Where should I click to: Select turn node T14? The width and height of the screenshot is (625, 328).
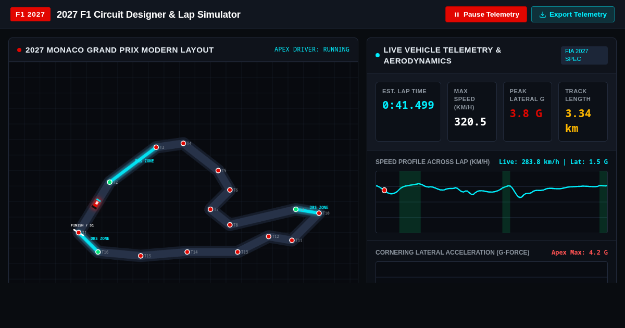(x=187, y=252)
